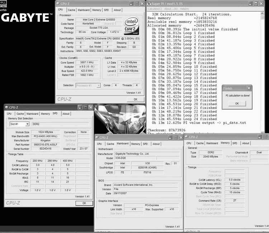Select the Memory tab in the SPD CPU-Z window
This screenshot has height=233, width=269.
click(45, 114)
